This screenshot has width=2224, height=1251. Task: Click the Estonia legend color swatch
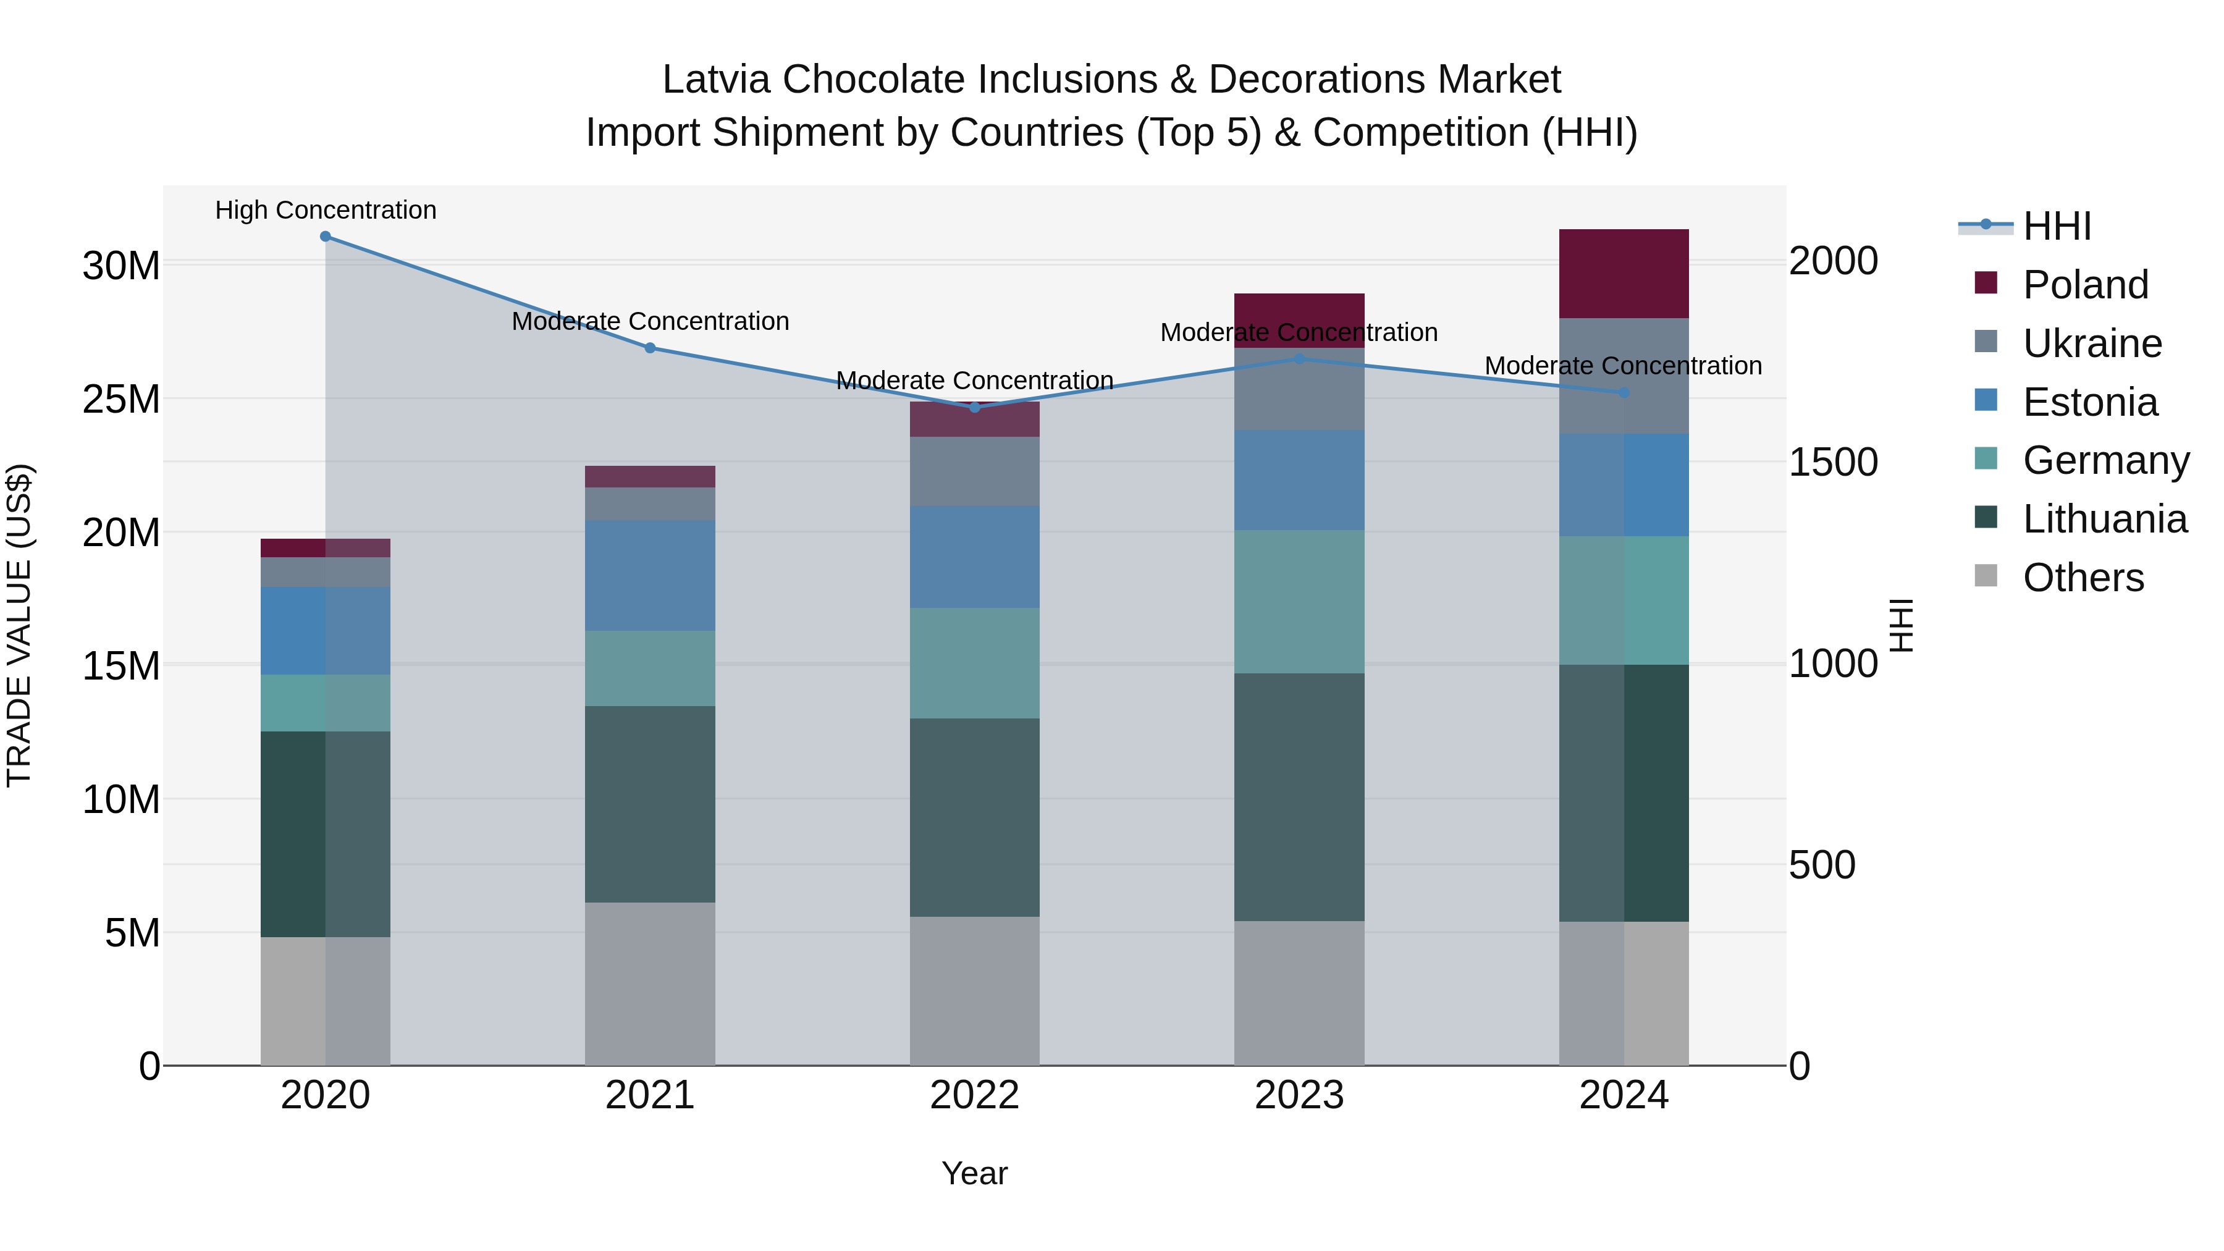click(x=1986, y=400)
